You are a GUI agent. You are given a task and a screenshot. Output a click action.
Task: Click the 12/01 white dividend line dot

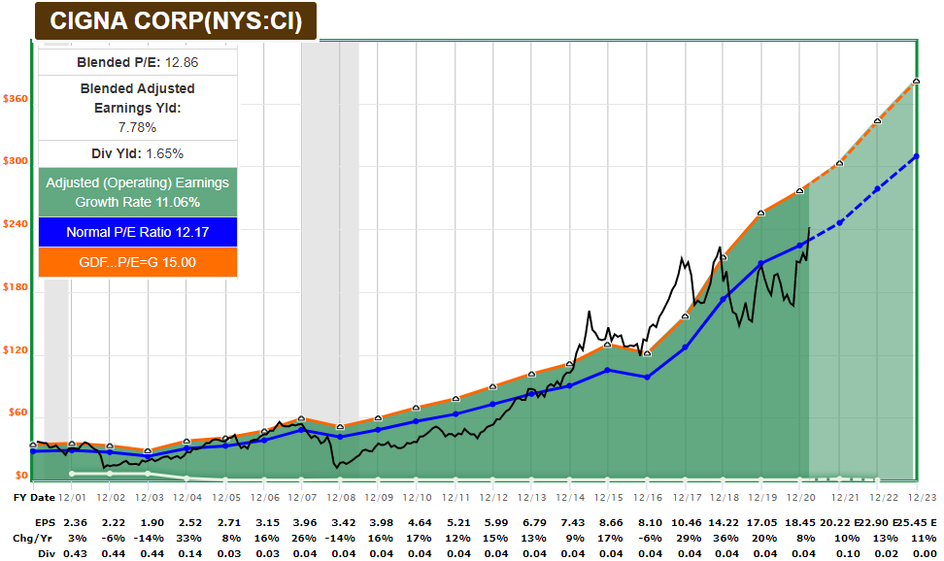pyautogui.click(x=72, y=474)
